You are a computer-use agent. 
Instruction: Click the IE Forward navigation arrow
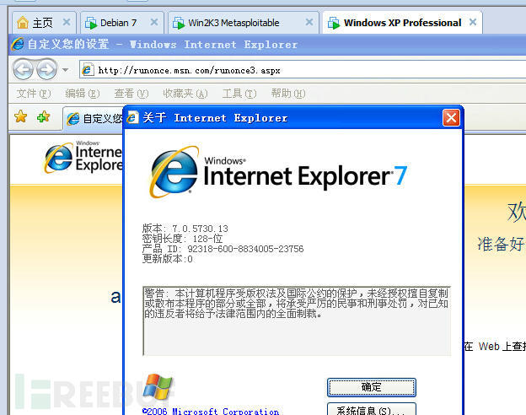point(46,69)
